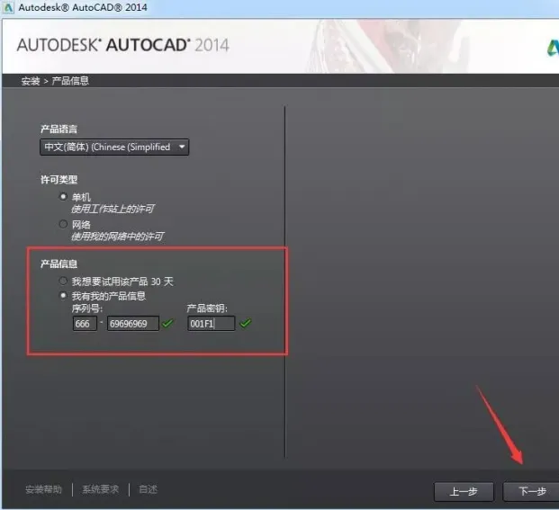The height and width of the screenshot is (510, 559).
Task: Open the 自述 readme link
Action: [x=148, y=489]
